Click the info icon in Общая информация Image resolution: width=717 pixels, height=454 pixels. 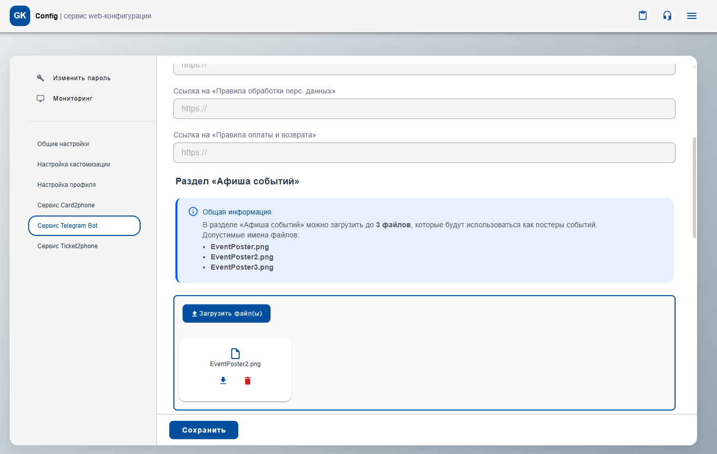193,211
